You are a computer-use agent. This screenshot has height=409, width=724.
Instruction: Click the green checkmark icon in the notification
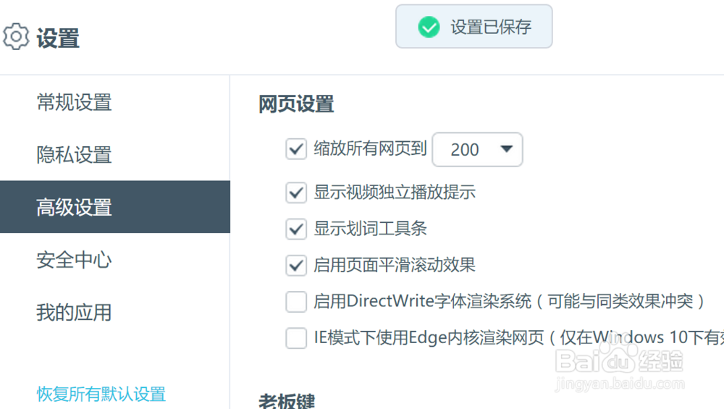click(429, 27)
